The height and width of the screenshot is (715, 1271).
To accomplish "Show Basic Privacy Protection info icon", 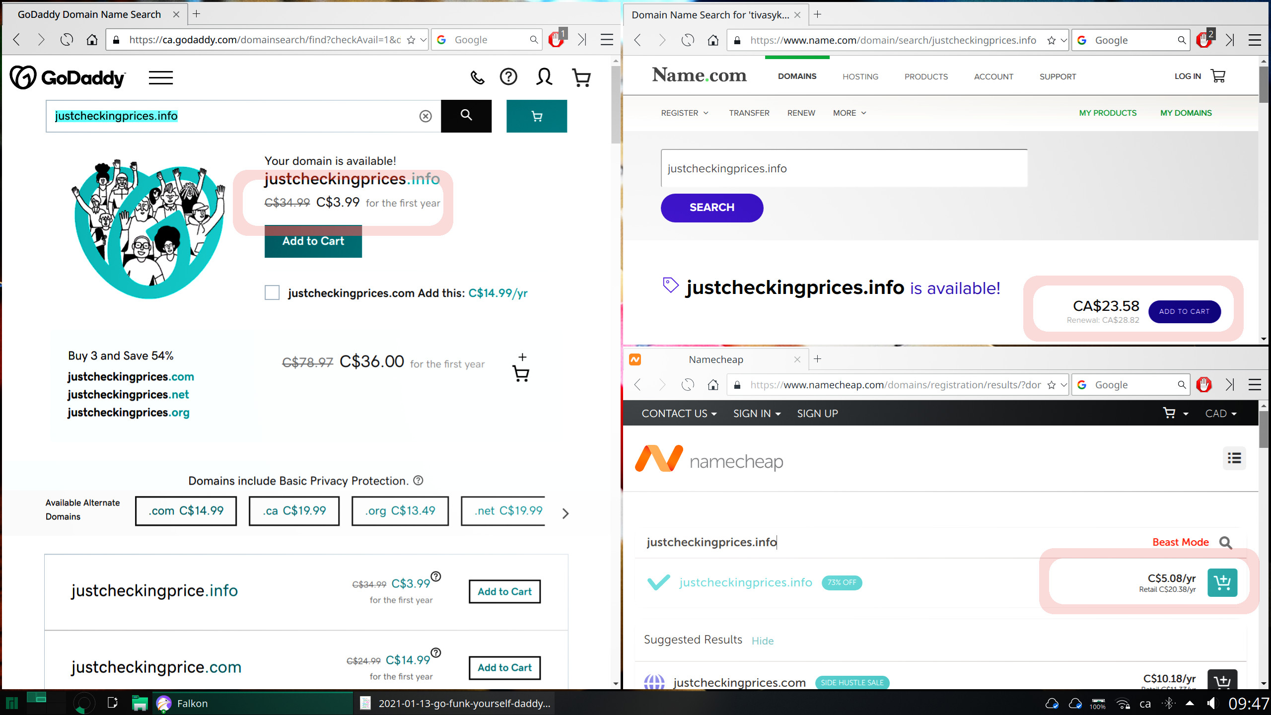I will (x=418, y=480).
